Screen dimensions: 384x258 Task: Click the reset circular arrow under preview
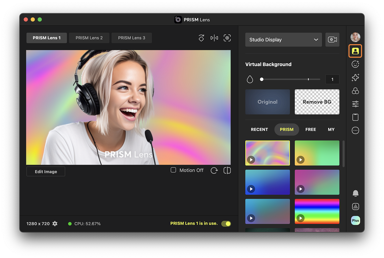pos(214,170)
